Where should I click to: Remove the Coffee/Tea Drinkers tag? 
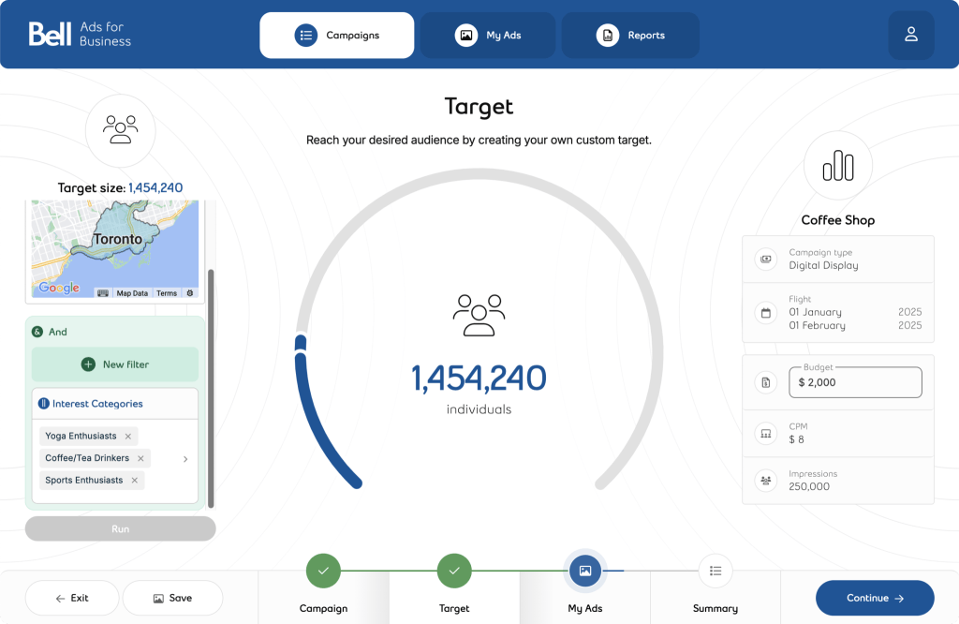[140, 458]
